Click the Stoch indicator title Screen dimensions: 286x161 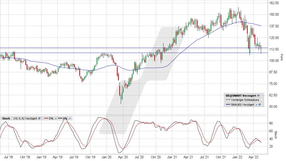pyautogui.click(x=6, y=118)
